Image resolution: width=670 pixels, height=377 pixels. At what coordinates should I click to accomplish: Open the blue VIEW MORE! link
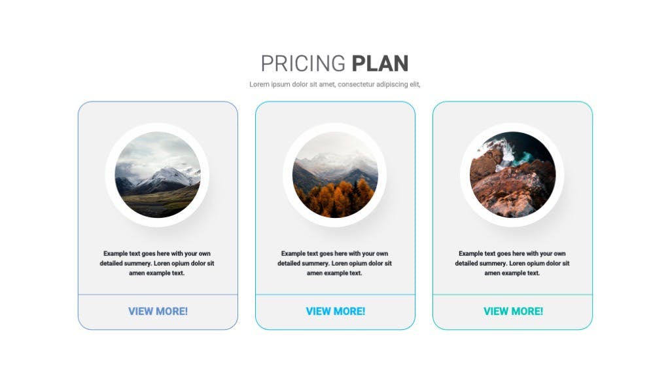(158, 311)
